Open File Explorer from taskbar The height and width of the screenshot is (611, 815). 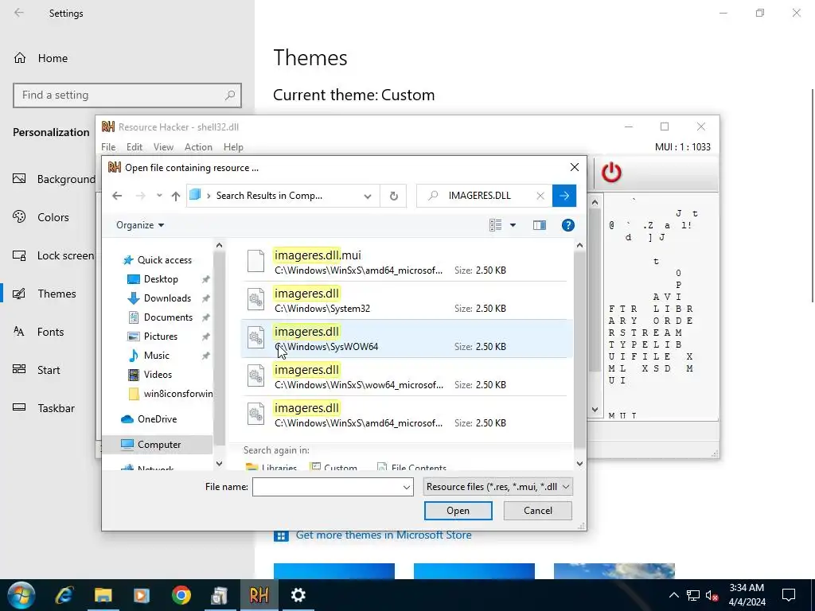pyautogui.click(x=103, y=595)
